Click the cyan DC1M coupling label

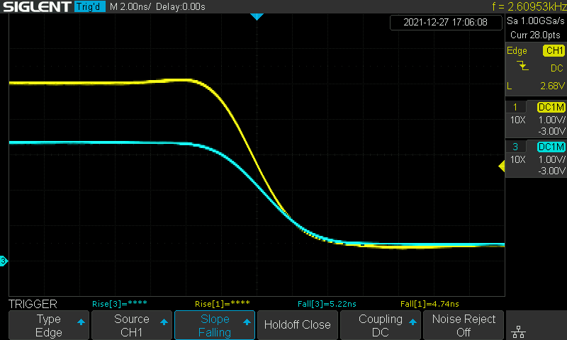(551, 147)
